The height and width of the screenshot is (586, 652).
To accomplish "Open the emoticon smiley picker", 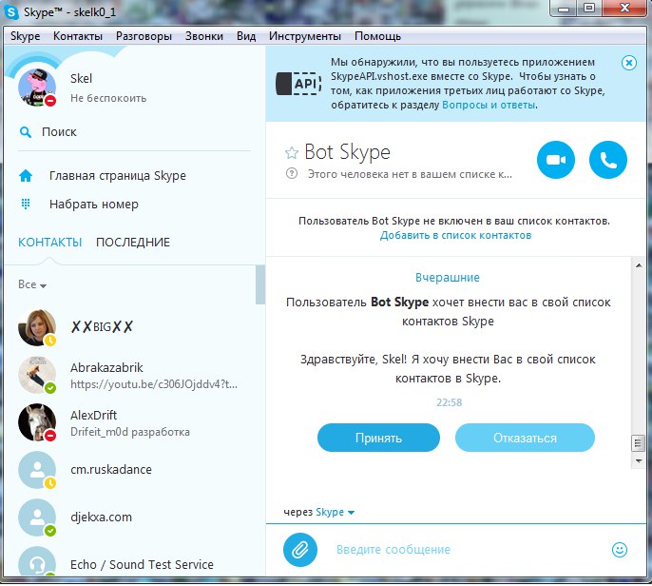I will (x=619, y=550).
